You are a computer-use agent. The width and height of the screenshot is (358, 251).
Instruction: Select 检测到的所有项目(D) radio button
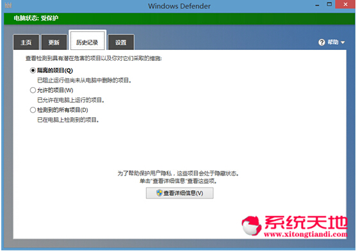[x=33, y=110]
